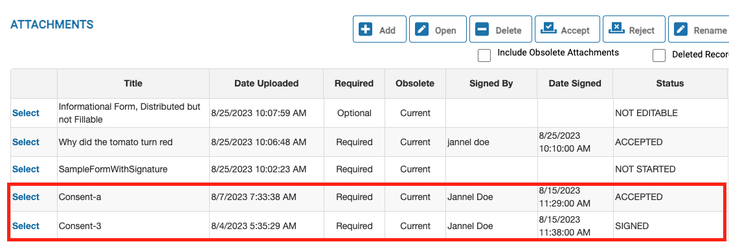Click the pencil icon on Open button

pyautogui.click(x=421, y=30)
